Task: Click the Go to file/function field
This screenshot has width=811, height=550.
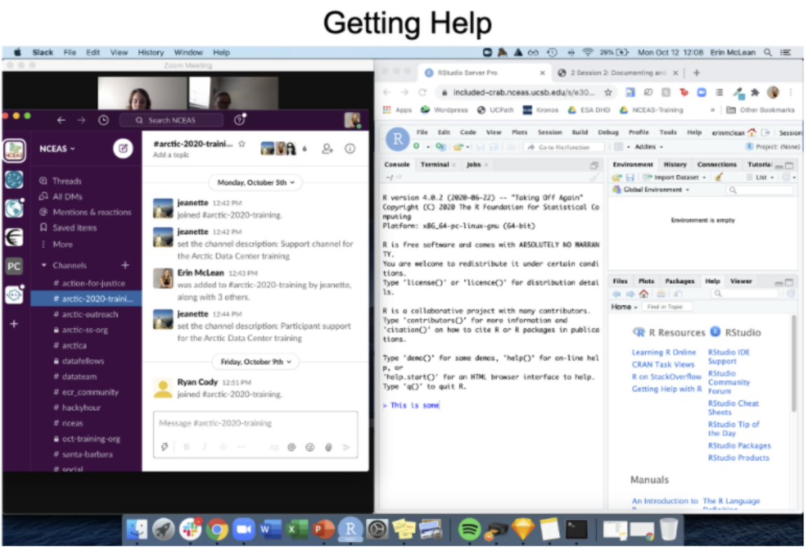Action: 564,147
